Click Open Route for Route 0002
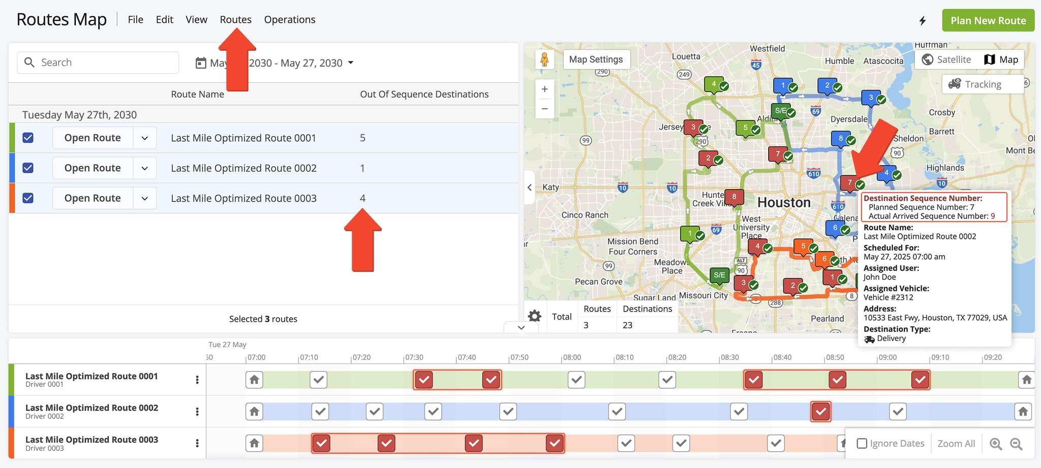This screenshot has width=1041, height=468. 93,168
